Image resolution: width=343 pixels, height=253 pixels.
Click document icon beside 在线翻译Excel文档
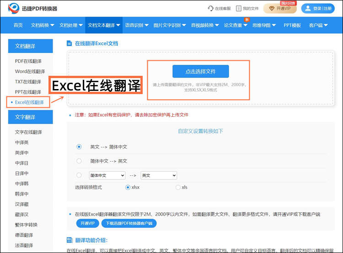[x=69, y=43]
